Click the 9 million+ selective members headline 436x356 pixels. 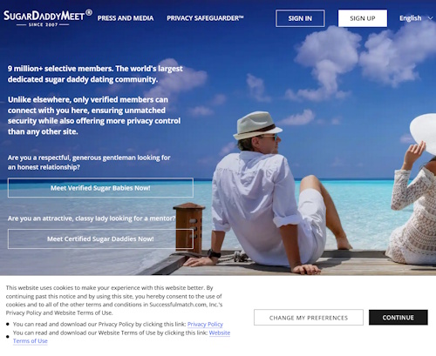pos(95,74)
